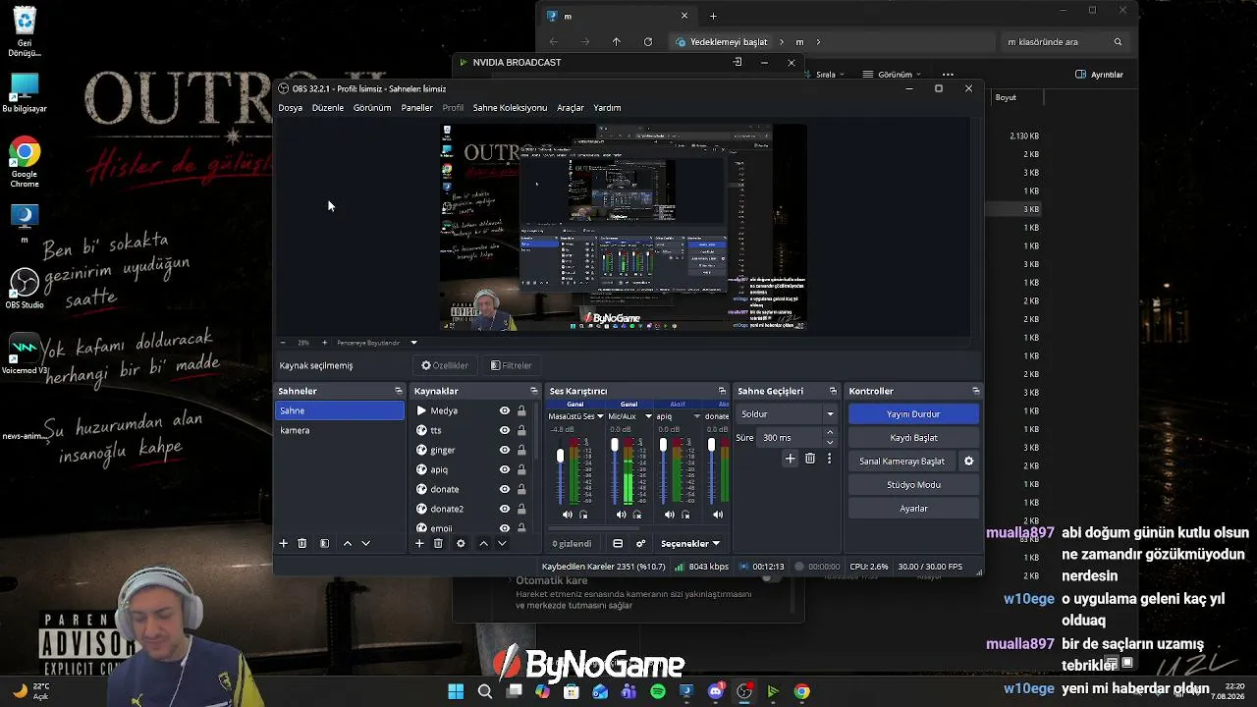Viewport: 1257px width, 707px height.
Task: Open the Paneller menu
Action: [417, 108]
